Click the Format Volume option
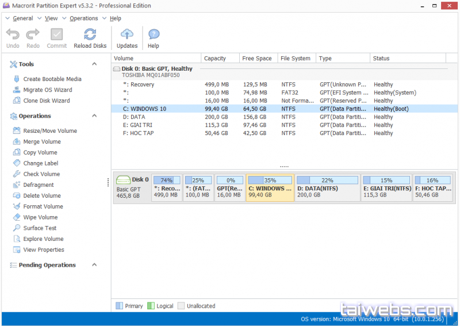The height and width of the screenshot is (326, 460). [x=43, y=207]
